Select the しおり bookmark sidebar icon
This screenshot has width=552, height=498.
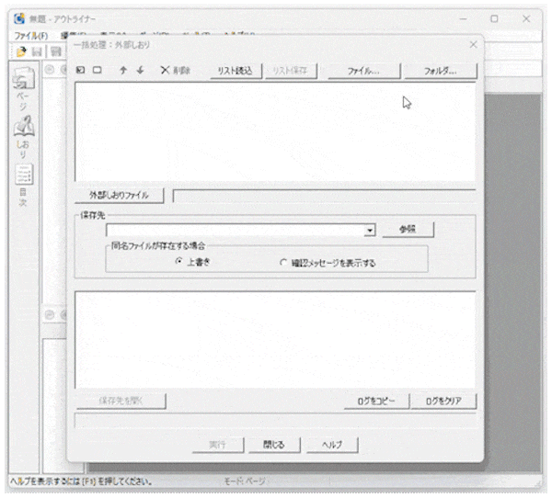(x=23, y=132)
